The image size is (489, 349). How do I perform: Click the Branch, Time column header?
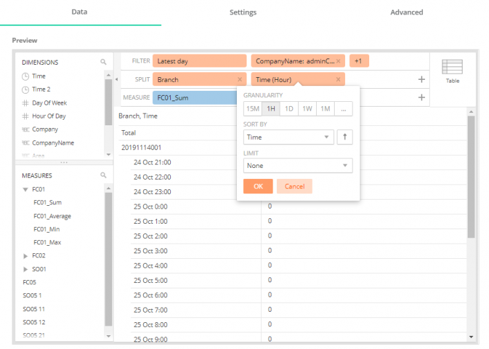[138, 116]
